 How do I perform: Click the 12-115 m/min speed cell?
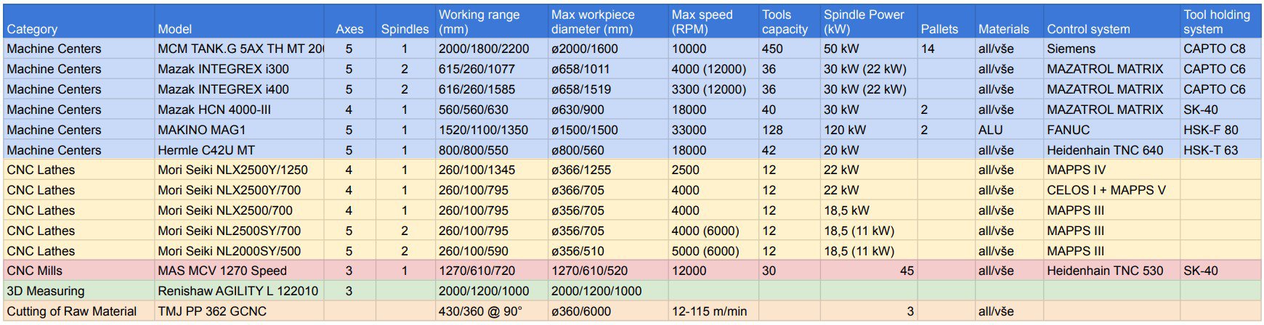pyautogui.click(x=713, y=311)
